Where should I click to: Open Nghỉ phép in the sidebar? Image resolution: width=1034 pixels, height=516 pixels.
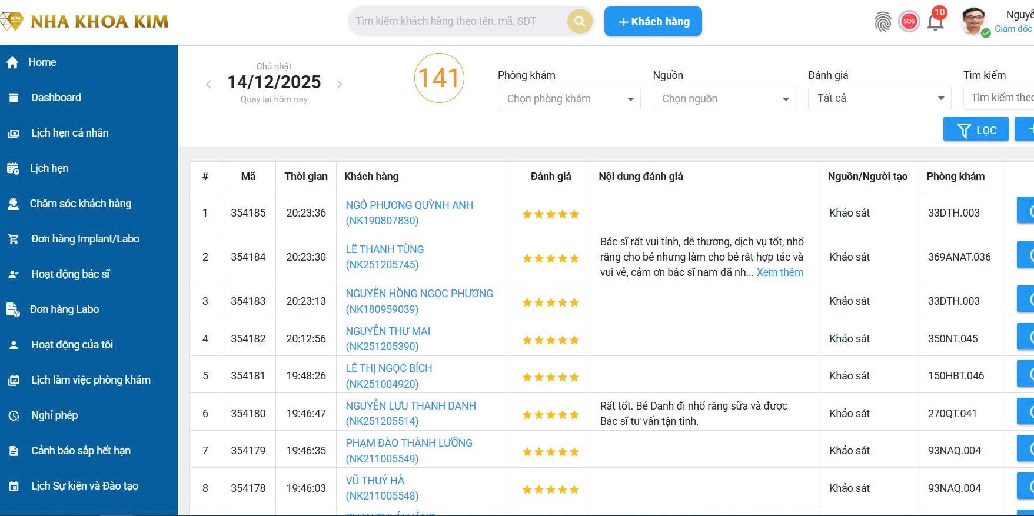coord(54,415)
